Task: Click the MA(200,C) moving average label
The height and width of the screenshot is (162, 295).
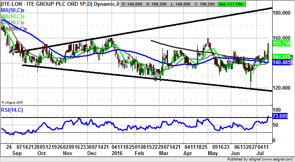Action: [x=14, y=29]
